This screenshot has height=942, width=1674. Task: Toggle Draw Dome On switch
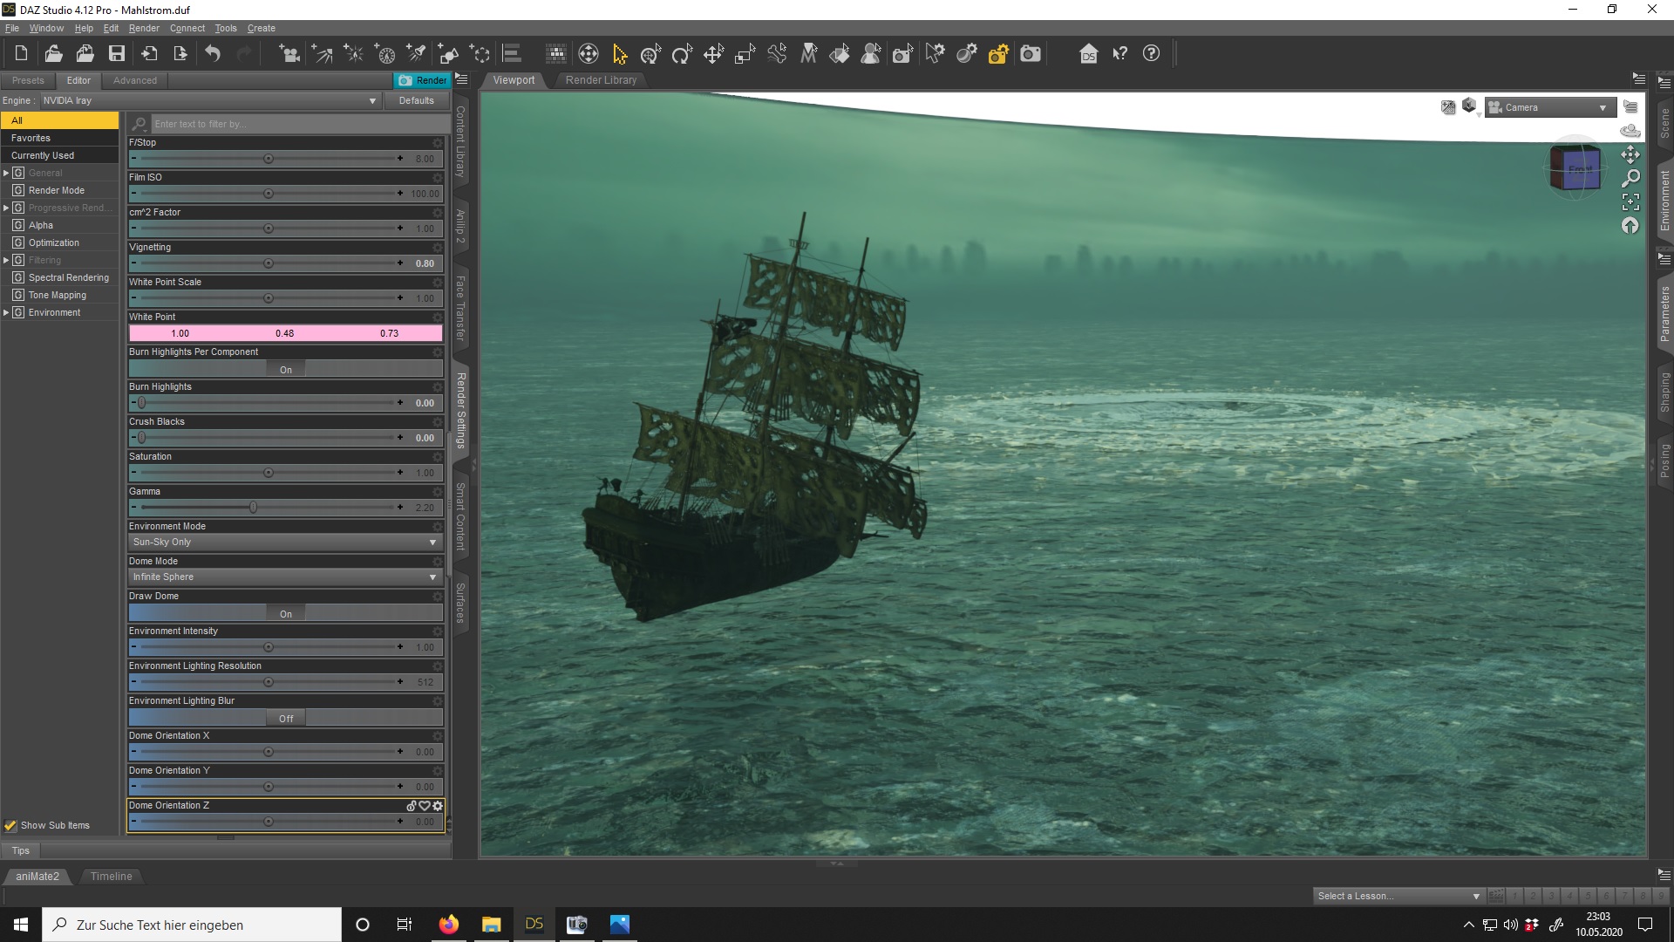pos(285,613)
